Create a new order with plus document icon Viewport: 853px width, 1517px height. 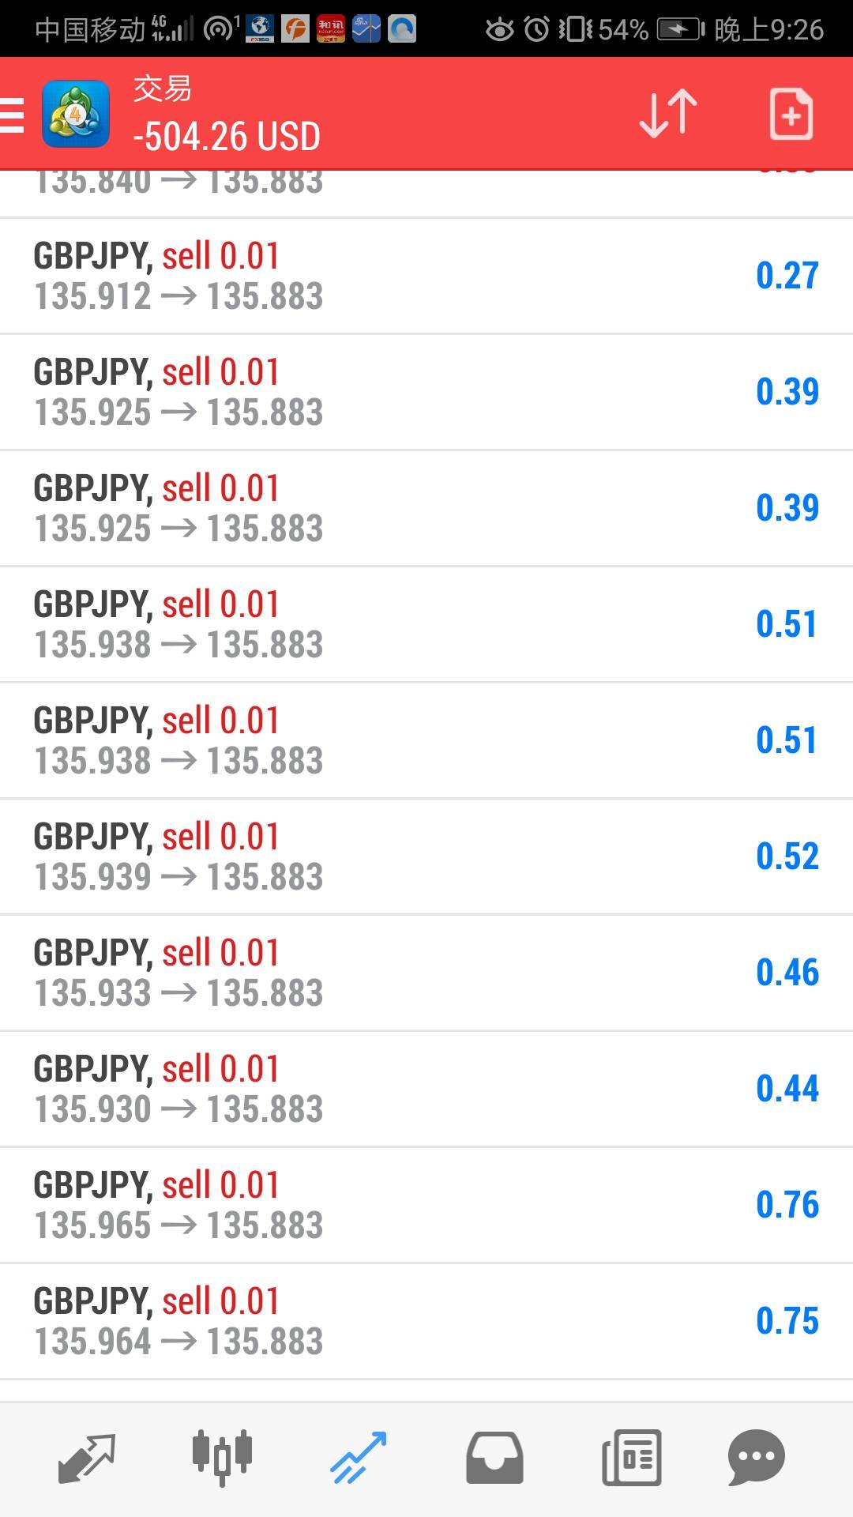click(791, 115)
